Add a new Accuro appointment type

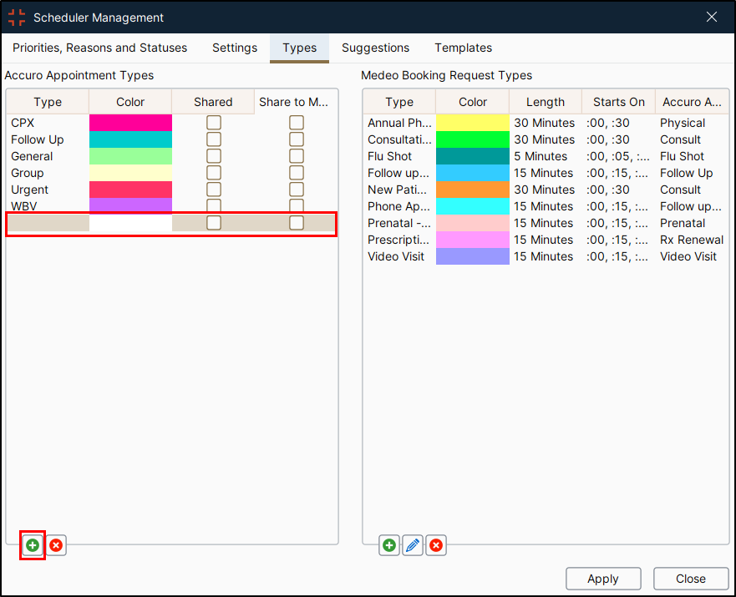[x=32, y=545]
